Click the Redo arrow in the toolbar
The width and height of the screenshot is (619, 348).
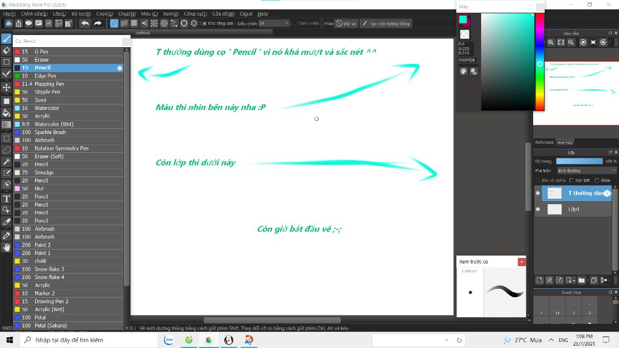coord(97,23)
